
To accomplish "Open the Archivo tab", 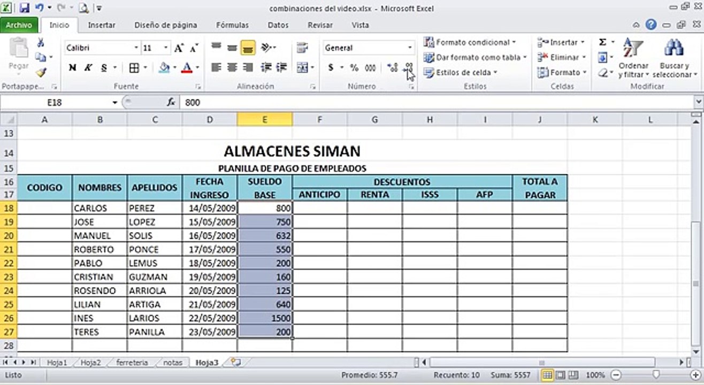I will pyautogui.click(x=19, y=25).
